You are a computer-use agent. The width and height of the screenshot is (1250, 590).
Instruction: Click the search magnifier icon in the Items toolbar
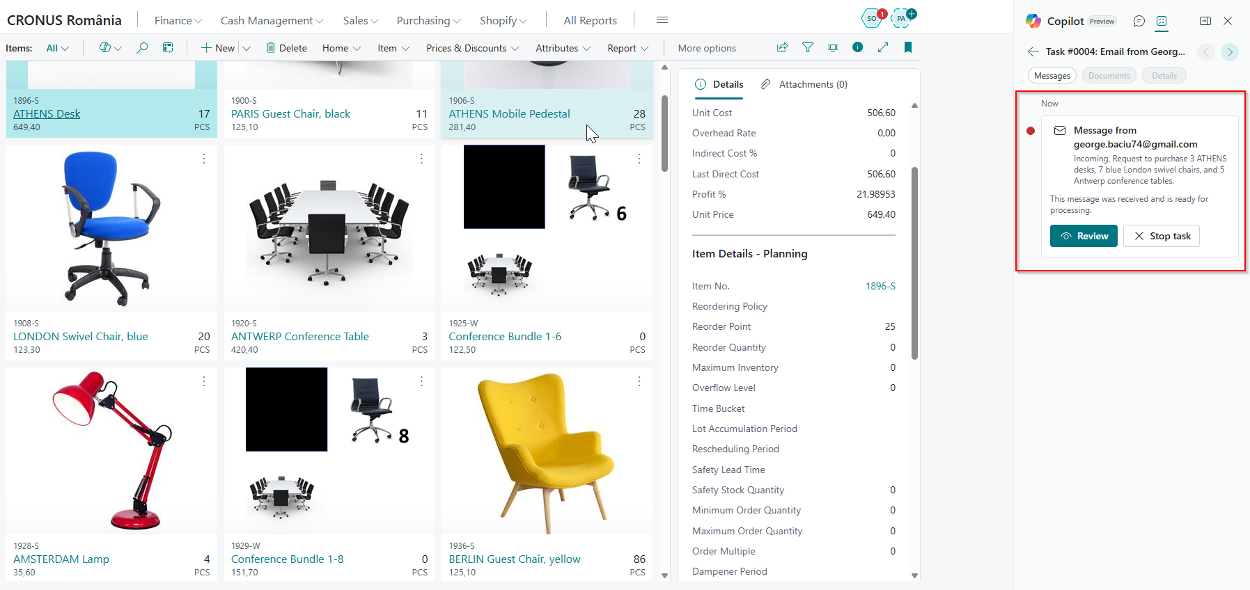pos(142,48)
